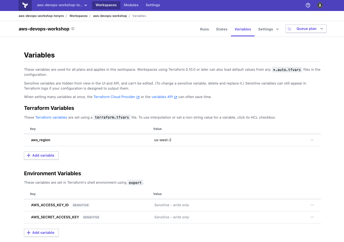Open Settings in the top navigation bar

point(153,5)
